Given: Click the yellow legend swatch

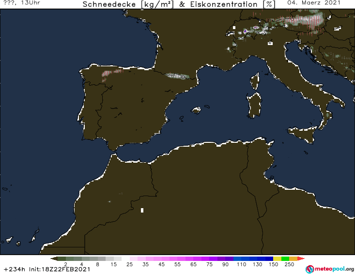Looking at the screenshot, I should [x=277, y=259].
